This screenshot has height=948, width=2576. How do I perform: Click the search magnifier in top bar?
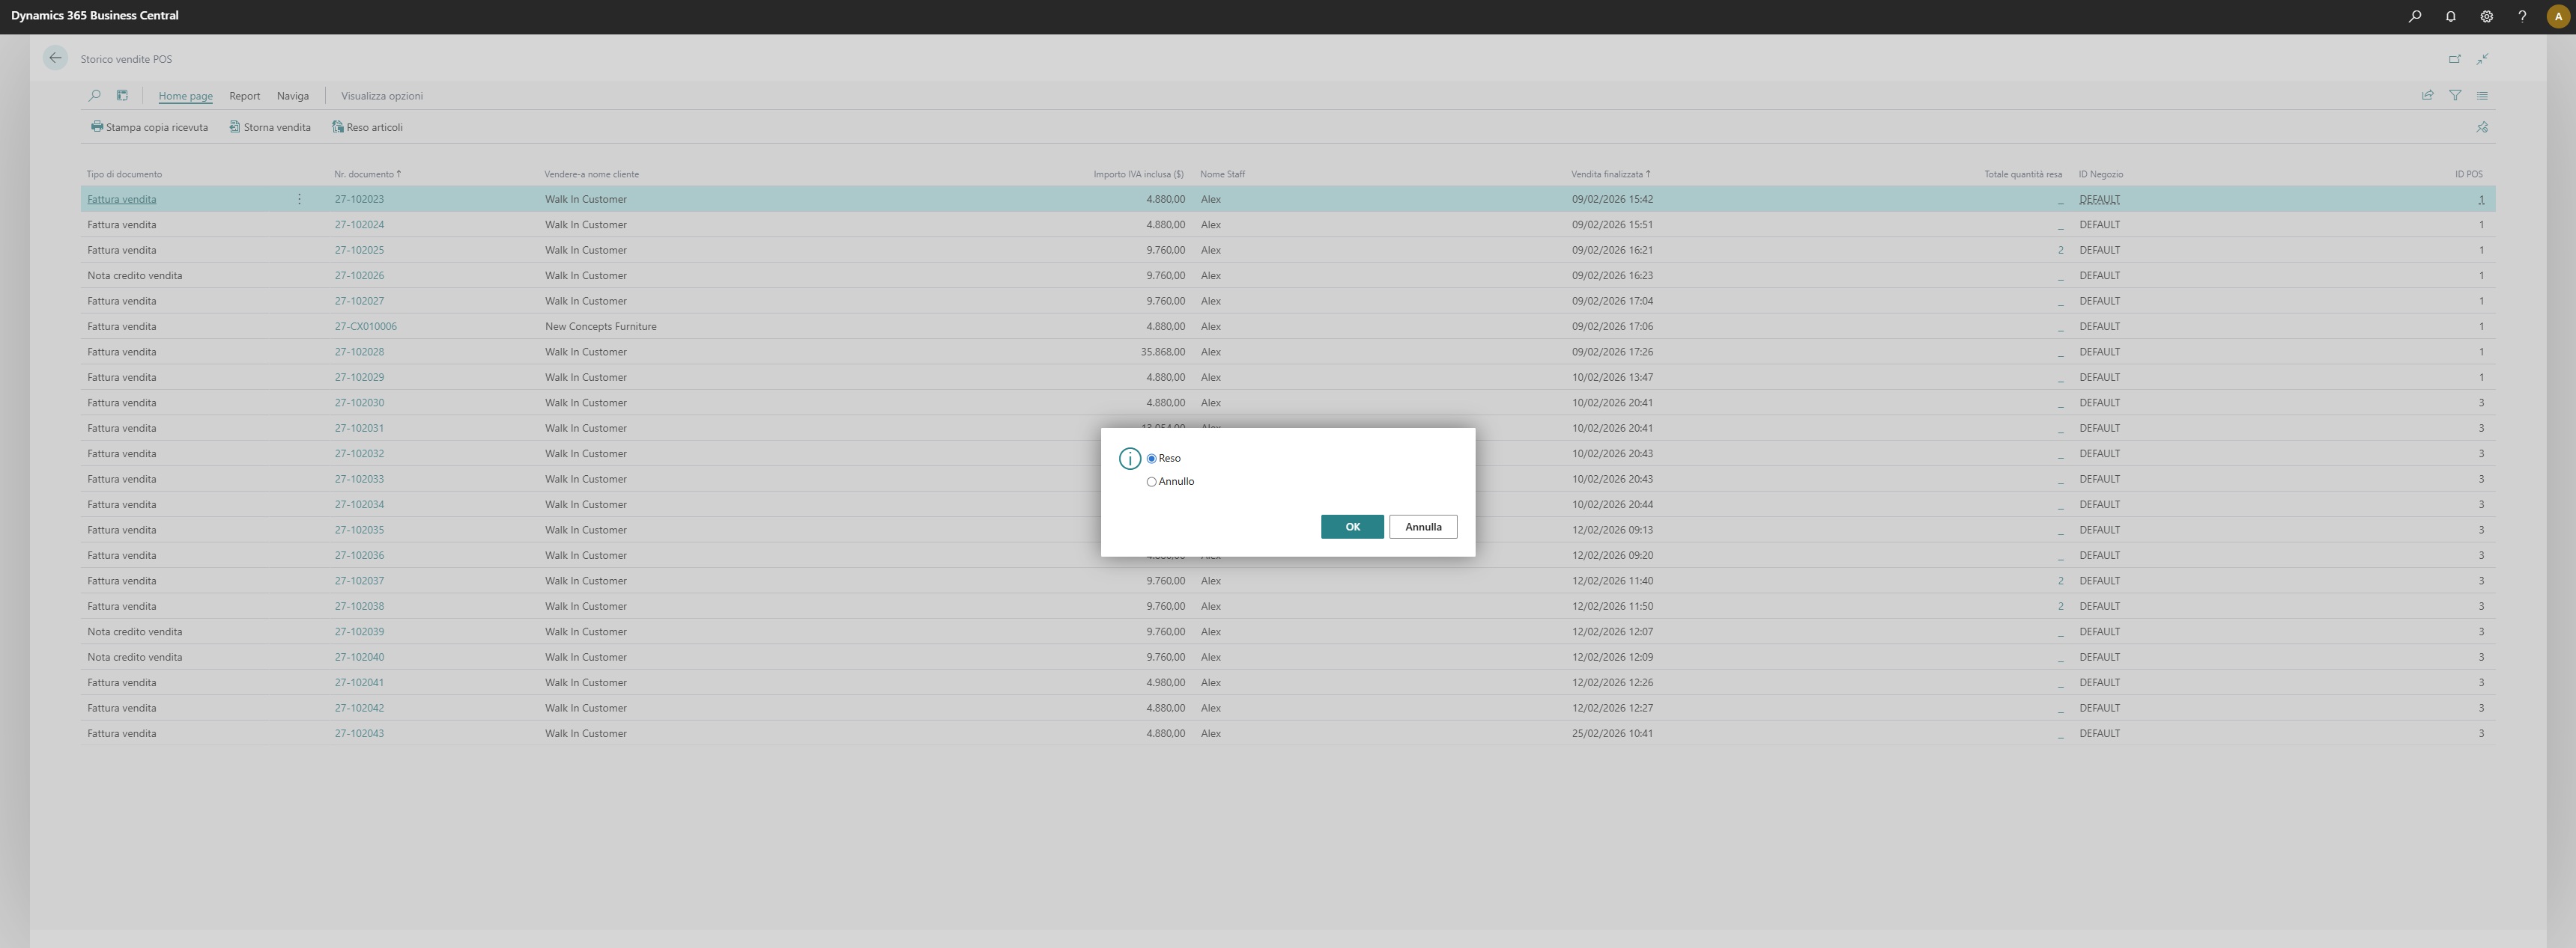(x=2414, y=16)
